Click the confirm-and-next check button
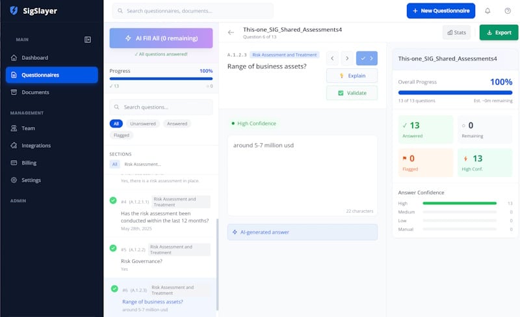This screenshot has width=520, height=317. point(367,59)
